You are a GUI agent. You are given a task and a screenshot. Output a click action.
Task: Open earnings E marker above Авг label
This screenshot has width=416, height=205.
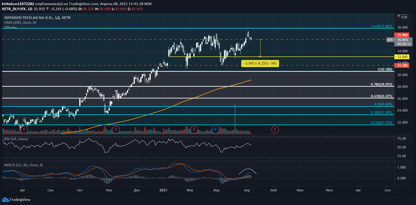pyautogui.click(x=24, y=130)
